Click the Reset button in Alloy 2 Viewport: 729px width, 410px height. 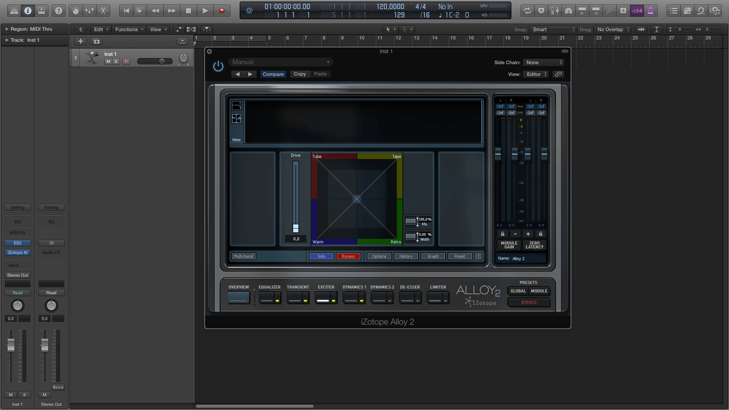pos(459,256)
